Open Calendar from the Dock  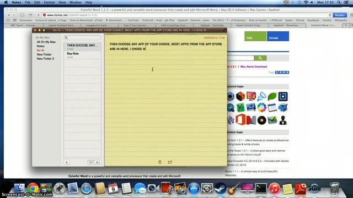click(x=113, y=188)
